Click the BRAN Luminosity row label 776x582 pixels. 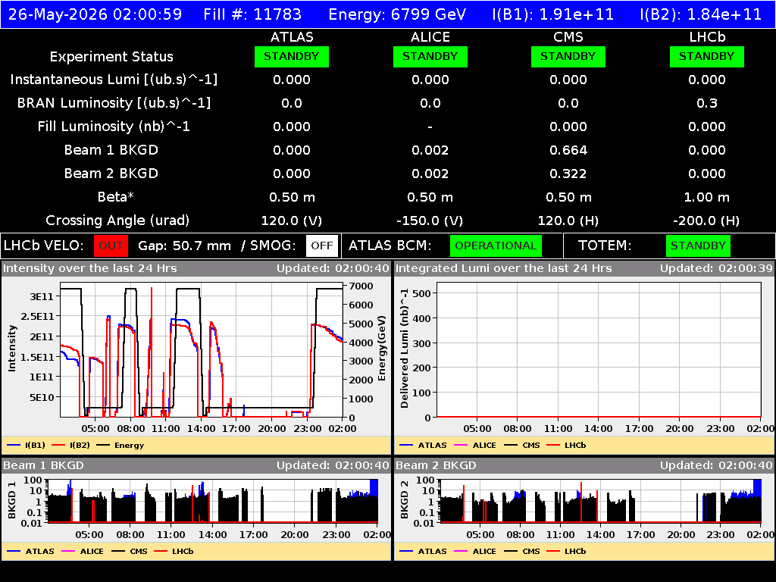[114, 103]
